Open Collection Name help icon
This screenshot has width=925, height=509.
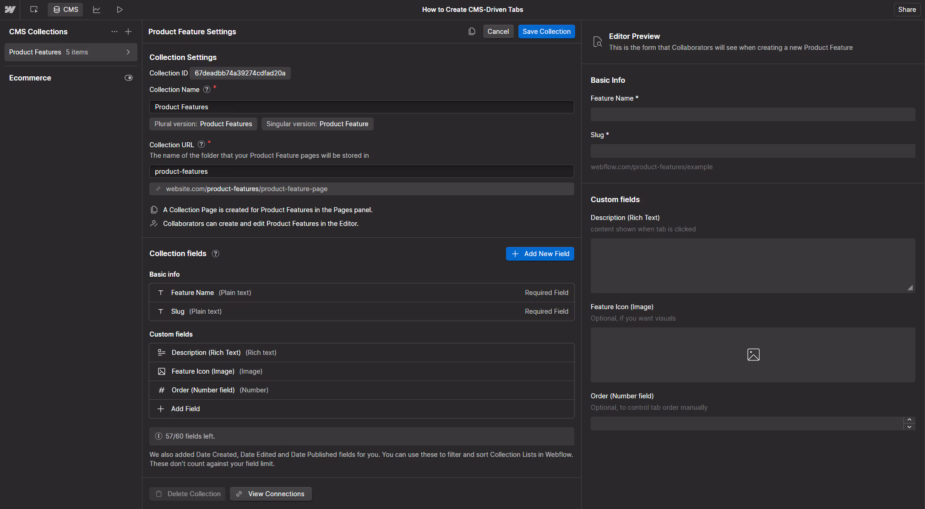point(207,90)
